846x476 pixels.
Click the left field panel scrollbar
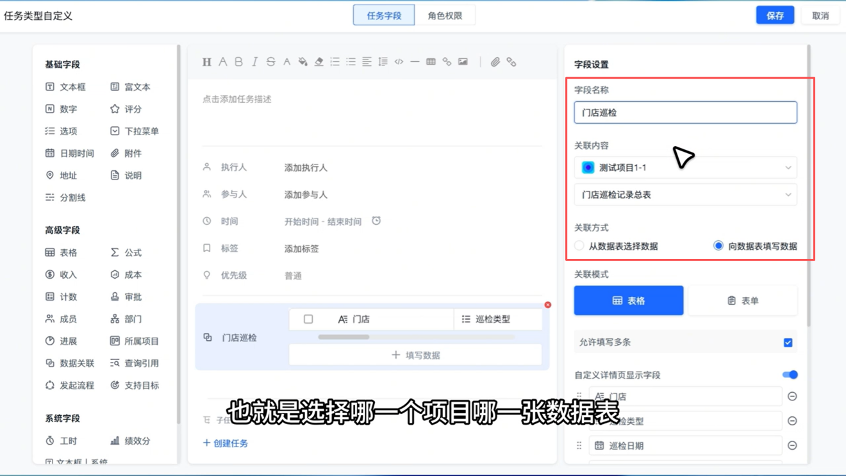click(179, 234)
